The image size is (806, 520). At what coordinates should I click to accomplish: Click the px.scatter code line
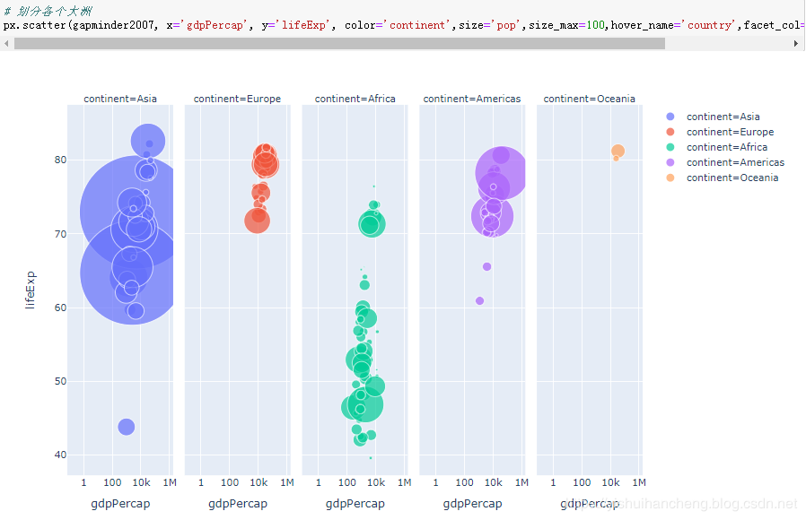(x=403, y=25)
